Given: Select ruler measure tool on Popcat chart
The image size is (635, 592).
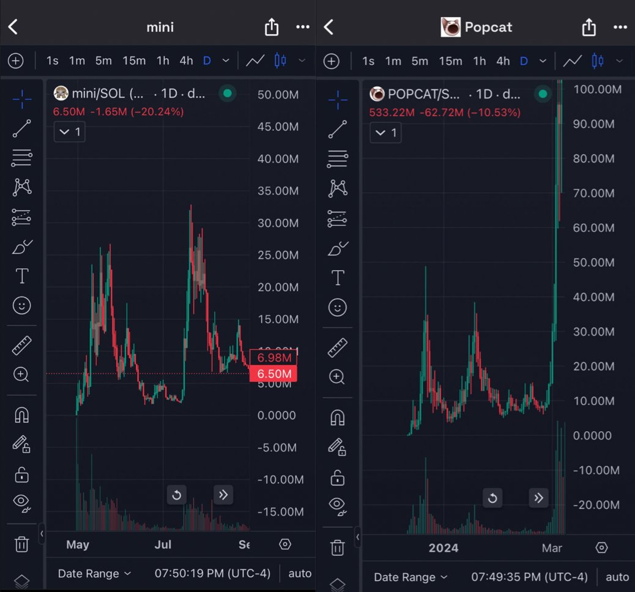Looking at the screenshot, I should [x=337, y=347].
